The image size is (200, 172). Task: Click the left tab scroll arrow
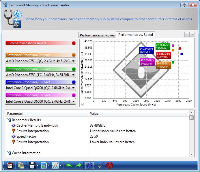click(187, 35)
